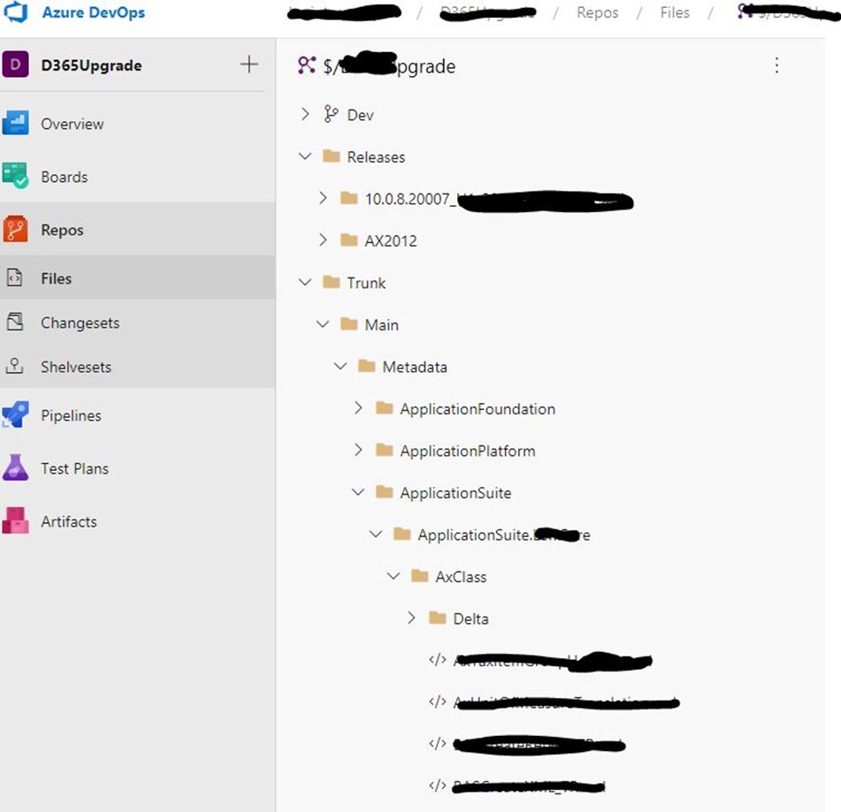Click the Trunk folder icon
Screen dimensions: 841x812
tap(331, 282)
